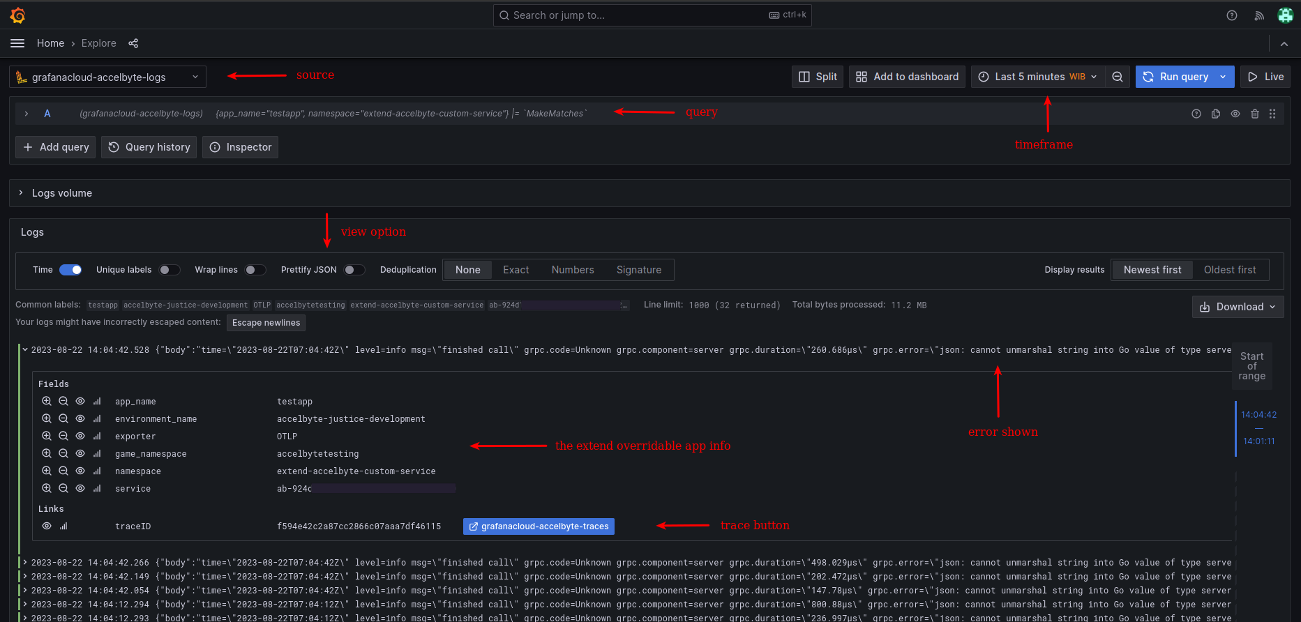The image size is (1301, 622).
Task: Focus the Search or jump to field
Action: coord(652,15)
